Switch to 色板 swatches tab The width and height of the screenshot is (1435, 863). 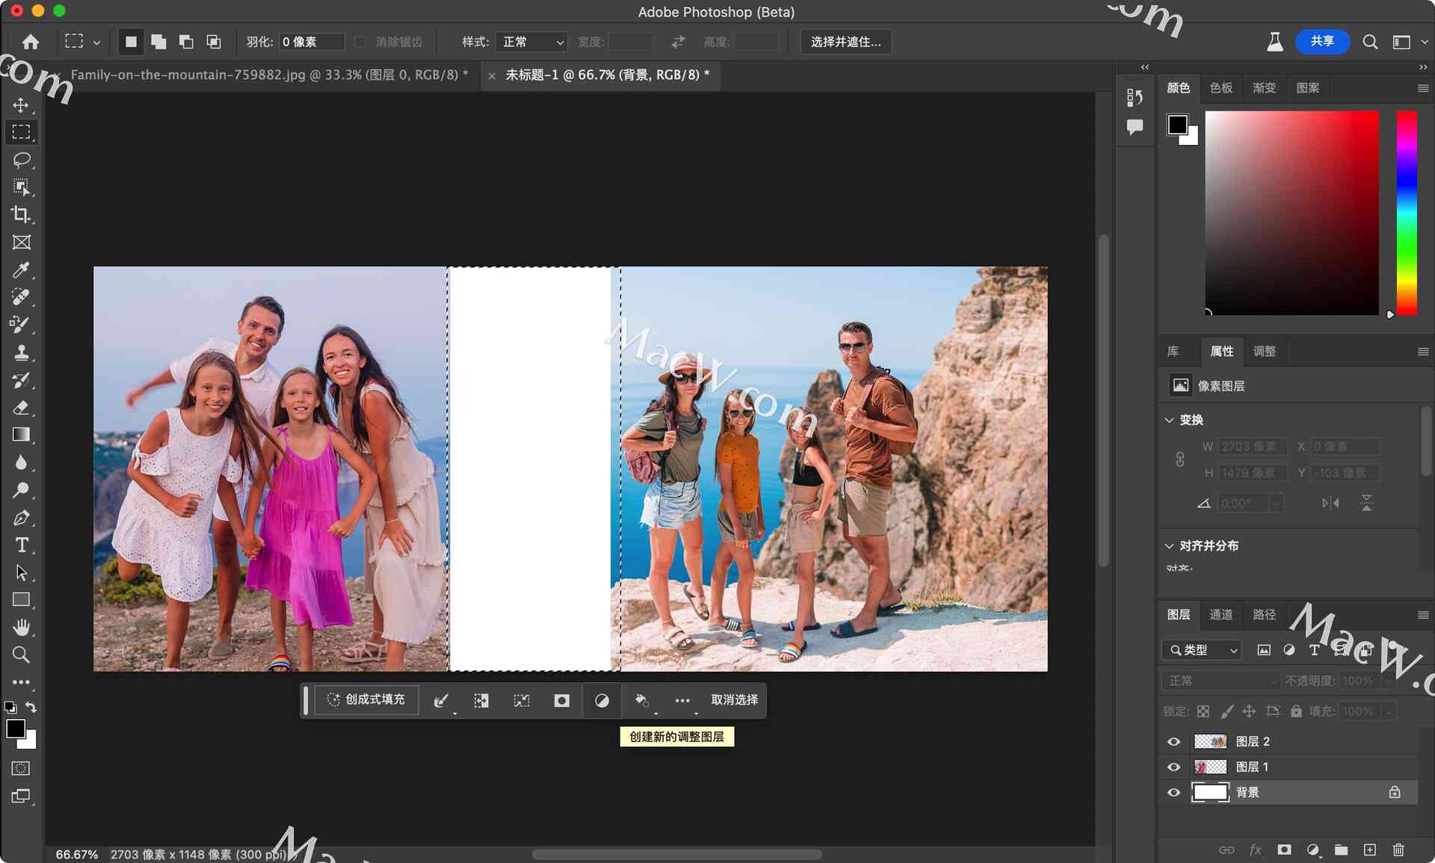[x=1220, y=88]
